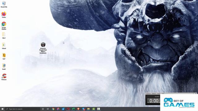Switch to the white C recorder taskbar icon
The width and height of the screenshot is (198, 111).
[x=99, y=109]
